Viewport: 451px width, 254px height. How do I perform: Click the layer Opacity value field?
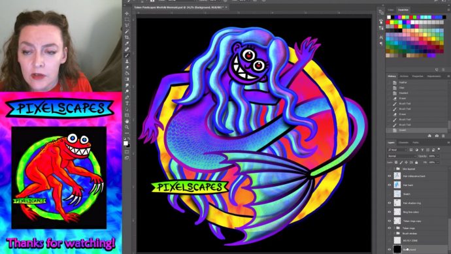432,156
